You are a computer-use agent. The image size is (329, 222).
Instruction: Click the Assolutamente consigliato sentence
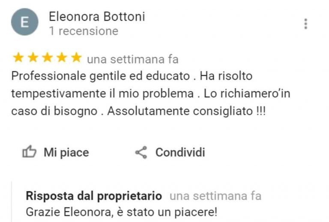coord(186,111)
